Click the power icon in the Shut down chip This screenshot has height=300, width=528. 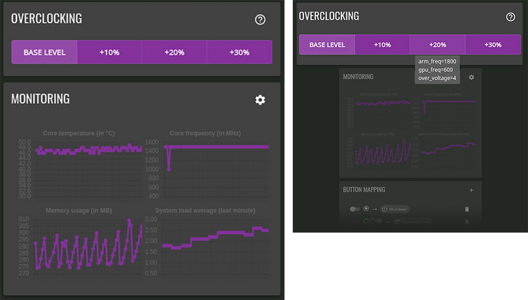pos(385,209)
